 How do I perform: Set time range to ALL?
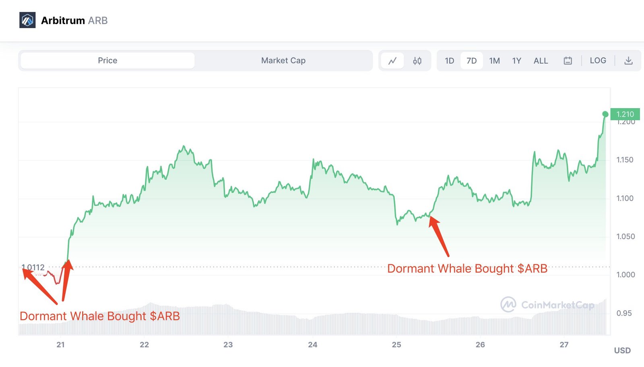pos(541,61)
